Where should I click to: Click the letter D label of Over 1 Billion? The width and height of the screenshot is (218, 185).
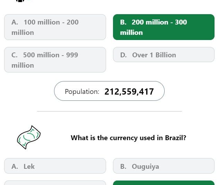[123, 55]
